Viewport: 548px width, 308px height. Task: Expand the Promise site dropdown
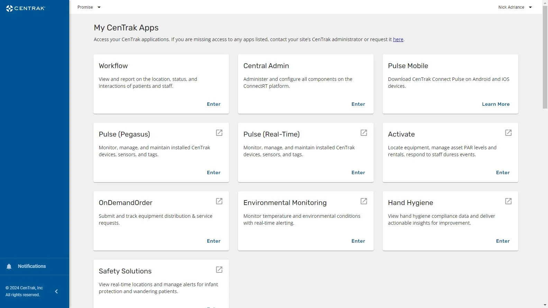[x=89, y=7]
